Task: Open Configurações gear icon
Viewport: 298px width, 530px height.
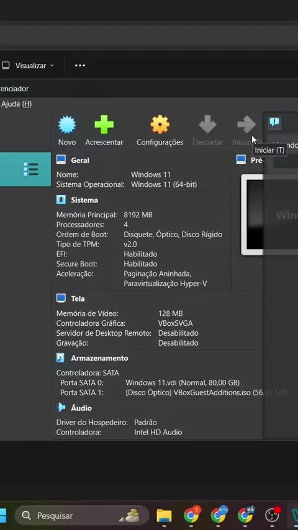Action: pos(160,124)
